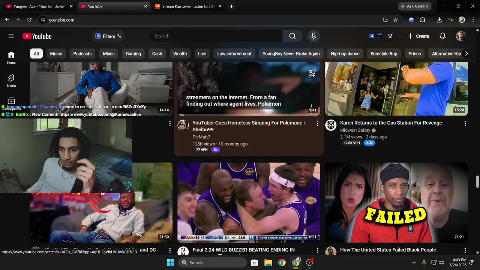
Task: Switch to the Stream Kamswae browser tab
Action: click(188, 6)
